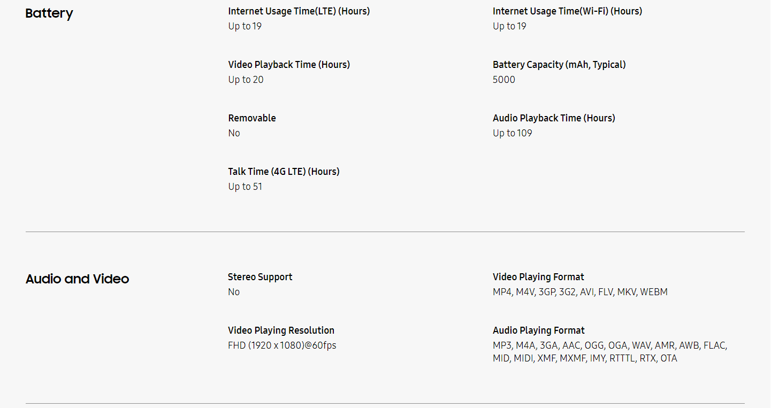Click the FHD (1920 x 1080)@60fps value

tap(282, 345)
